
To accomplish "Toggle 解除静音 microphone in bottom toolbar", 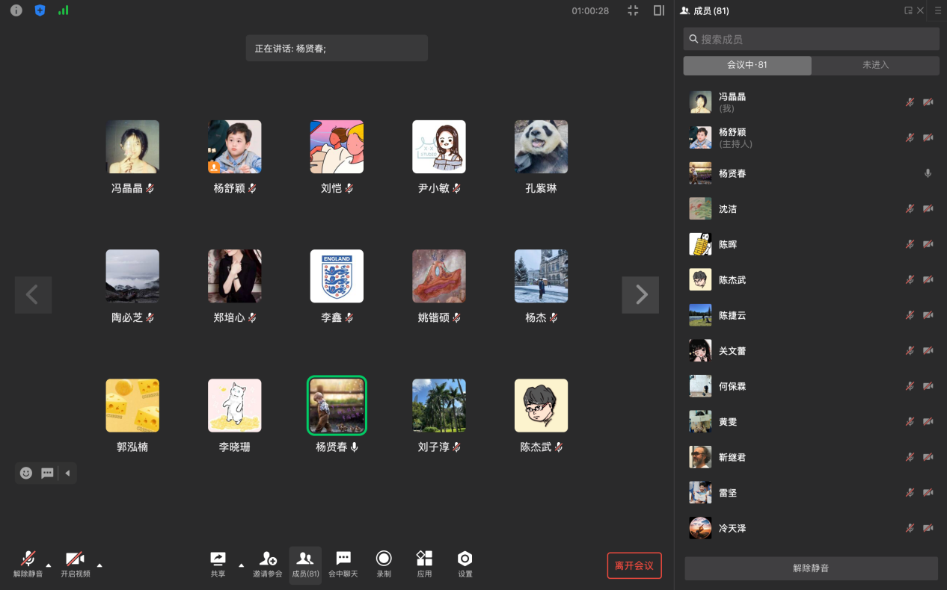I will pos(28,559).
